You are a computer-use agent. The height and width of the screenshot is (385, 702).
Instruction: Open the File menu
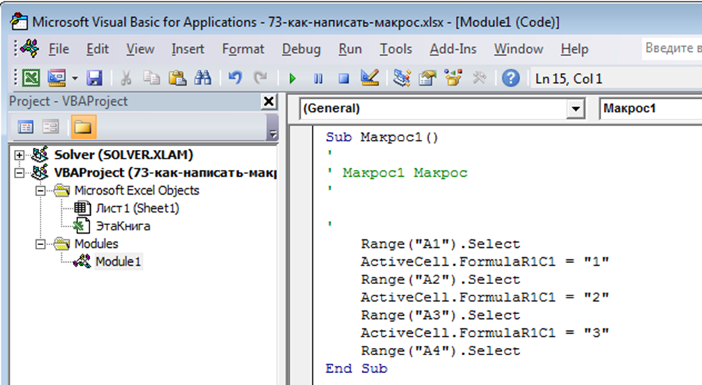click(x=59, y=49)
